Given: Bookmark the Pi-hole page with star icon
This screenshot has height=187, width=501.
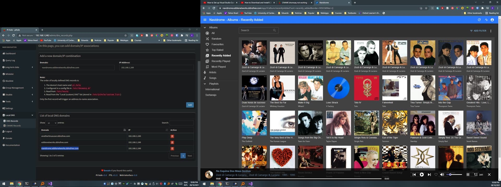Looking at the screenshot, I should (x=126, y=35).
